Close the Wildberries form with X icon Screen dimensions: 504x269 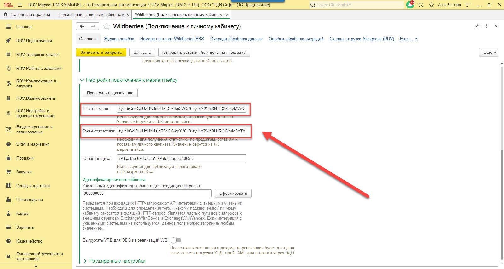(x=496, y=26)
